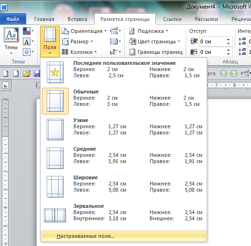Open the hyphenation bc icon menu
Image resolution: width=251 pixels, height=246 pixels.
[115, 52]
